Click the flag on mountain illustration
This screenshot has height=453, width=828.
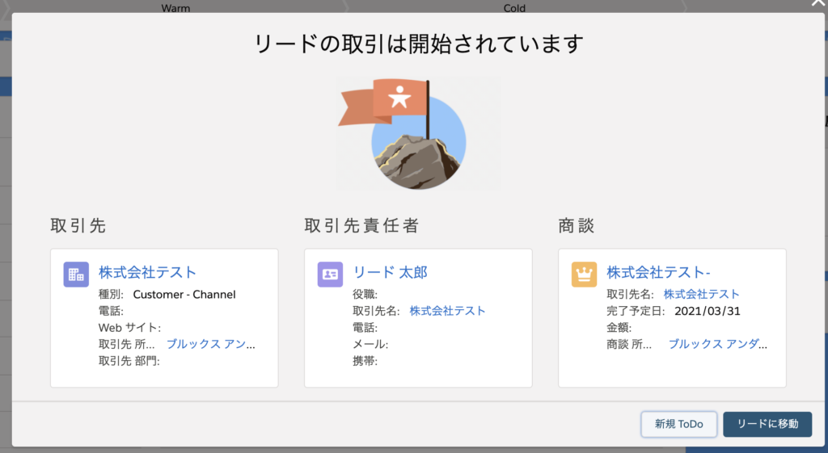pos(418,133)
